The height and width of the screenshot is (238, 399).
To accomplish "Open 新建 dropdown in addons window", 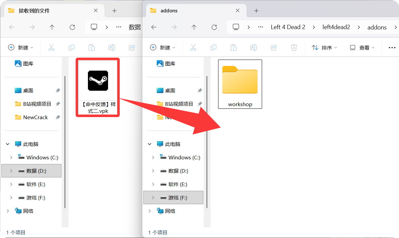I will coord(162,48).
